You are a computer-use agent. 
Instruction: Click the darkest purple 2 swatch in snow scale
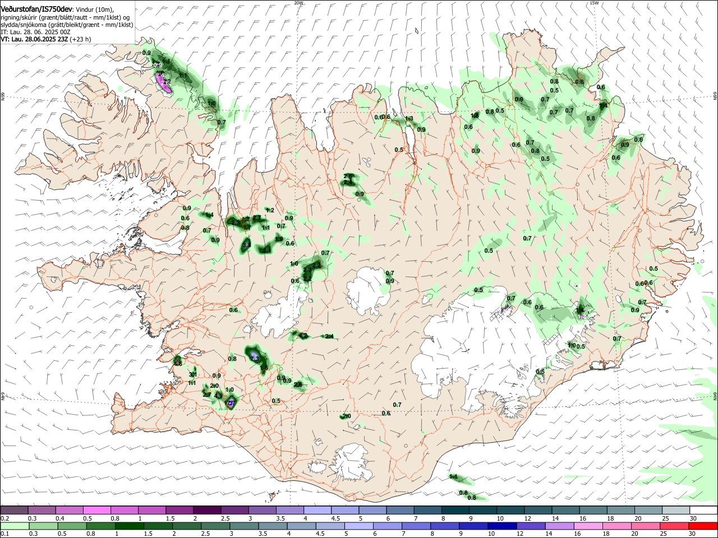pyautogui.click(x=207, y=510)
